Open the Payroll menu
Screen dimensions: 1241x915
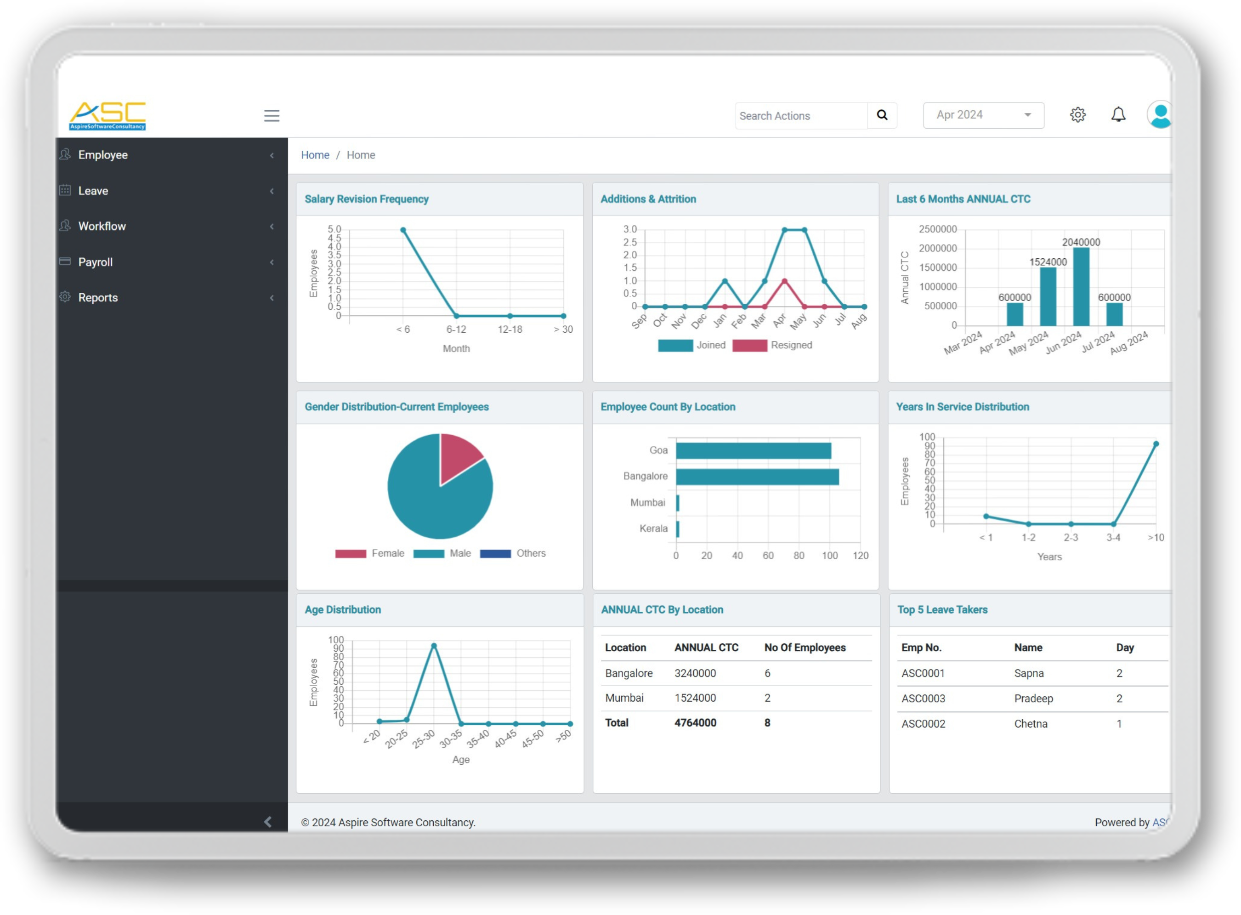(x=172, y=262)
